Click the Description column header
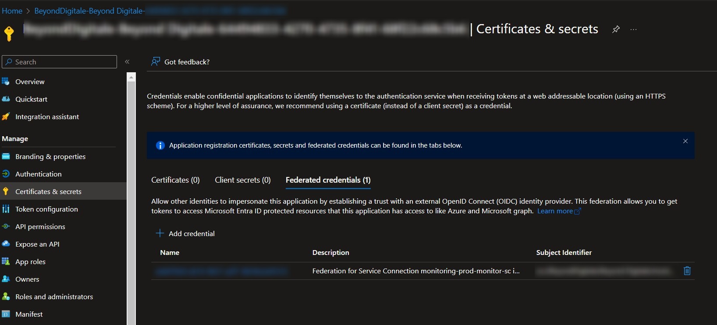This screenshot has width=717, height=325. tap(331, 252)
